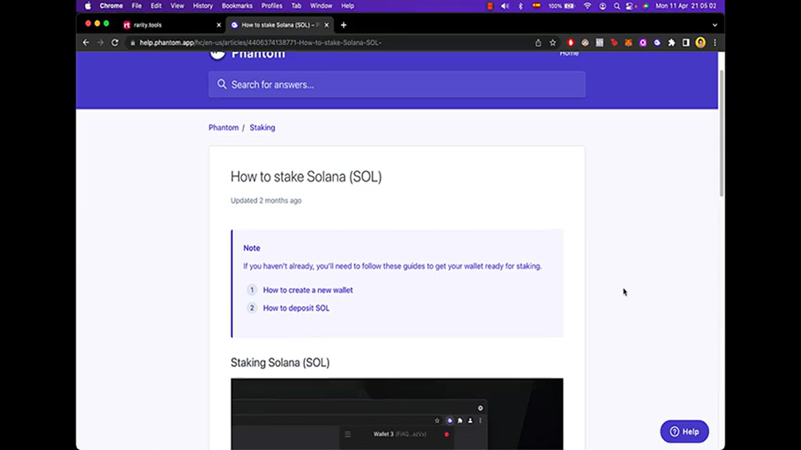
Task: Open the date and time display
Action: click(x=686, y=6)
